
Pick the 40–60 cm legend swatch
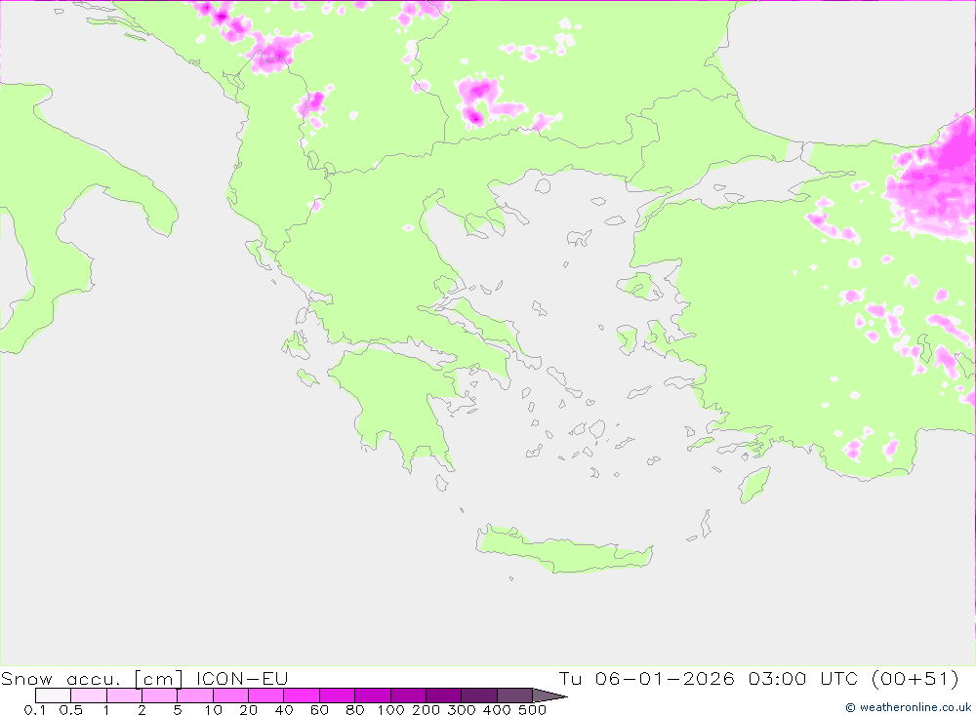coord(302,695)
